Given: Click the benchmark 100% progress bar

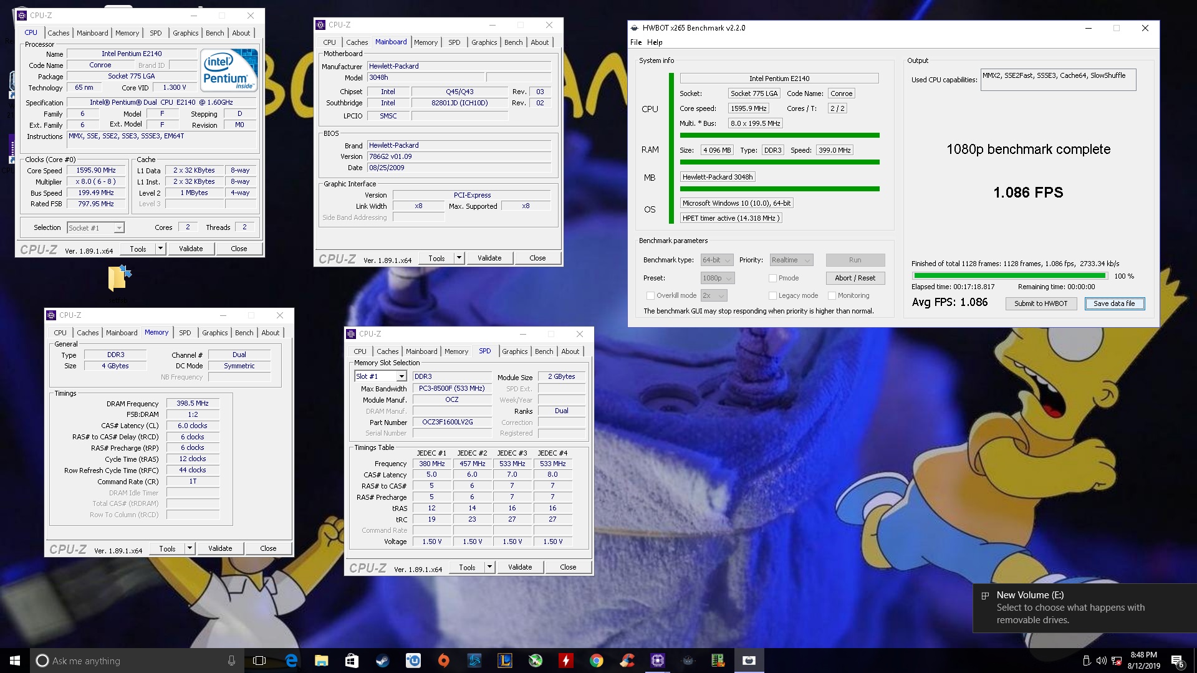Looking at the screenshot, I should tap(1009, 275).
